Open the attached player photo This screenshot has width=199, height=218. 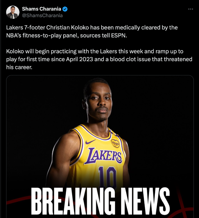[100, 146]
